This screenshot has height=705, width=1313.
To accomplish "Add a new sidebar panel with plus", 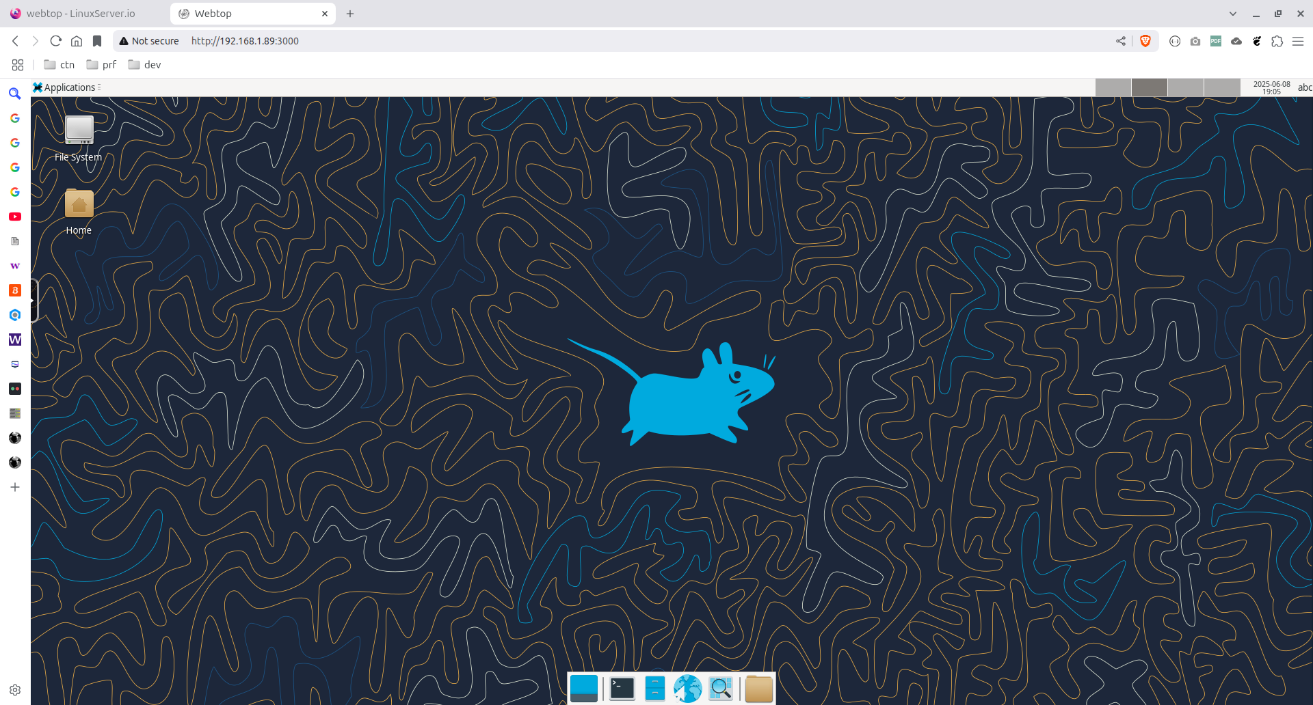I will [15, 487].
